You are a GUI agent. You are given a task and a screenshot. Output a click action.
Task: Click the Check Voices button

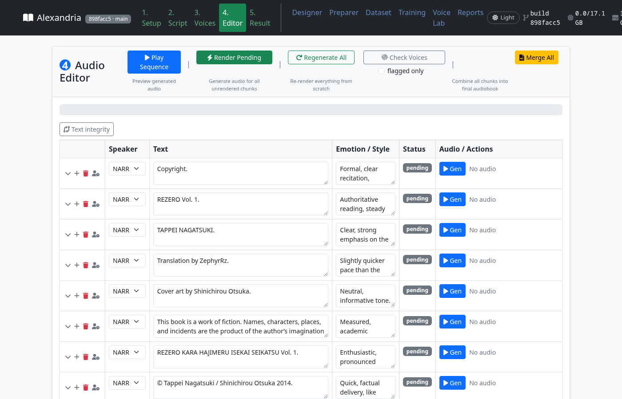tap(404, 58)
